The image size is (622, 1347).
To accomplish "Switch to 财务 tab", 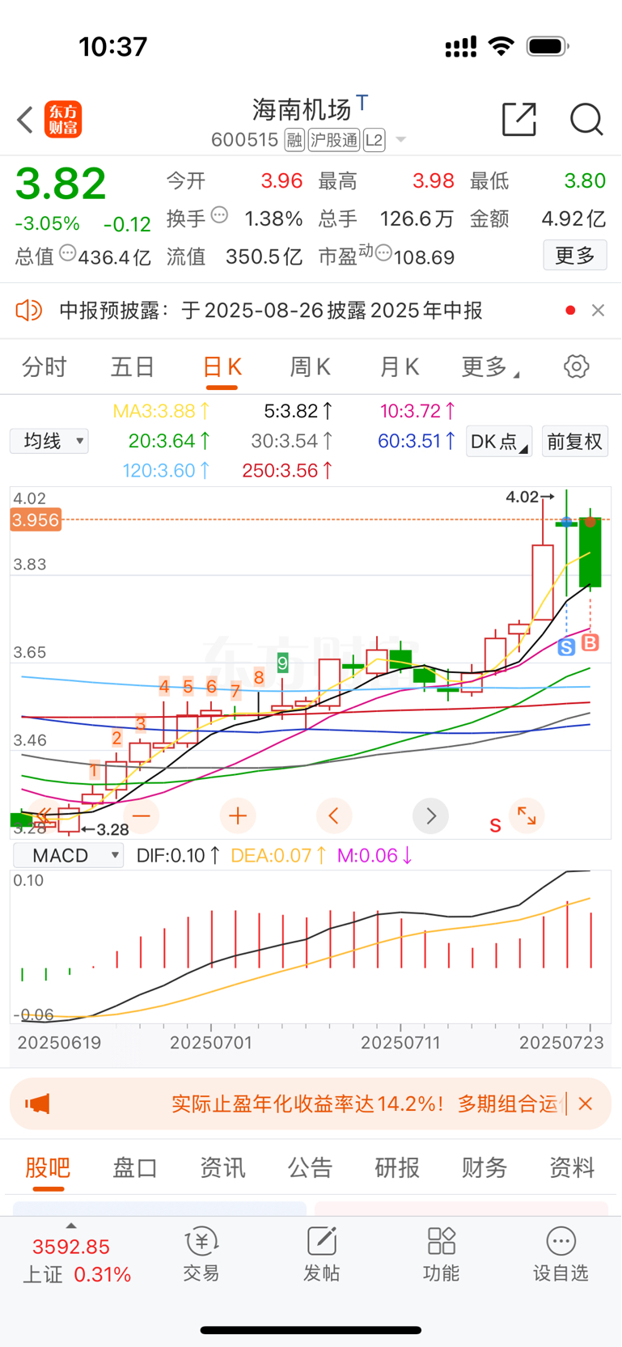I will (484, 1167).
